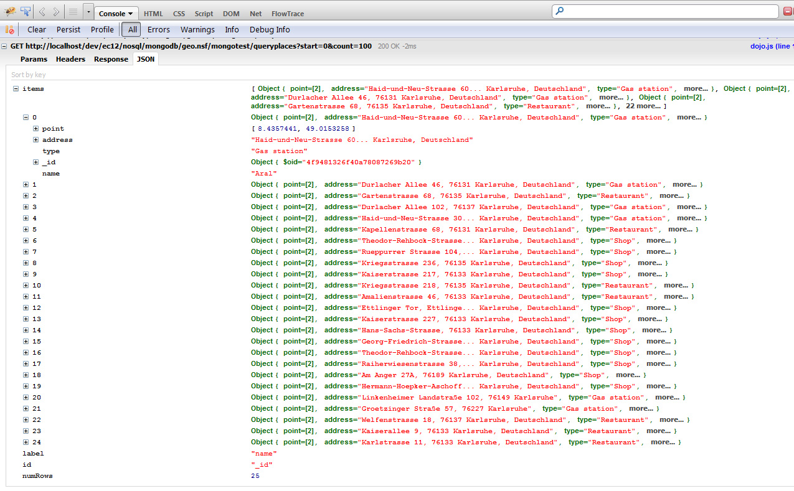Toggle break on all errors icon
The width and height of the screenshot is (794, 491).
pos(9,29)
